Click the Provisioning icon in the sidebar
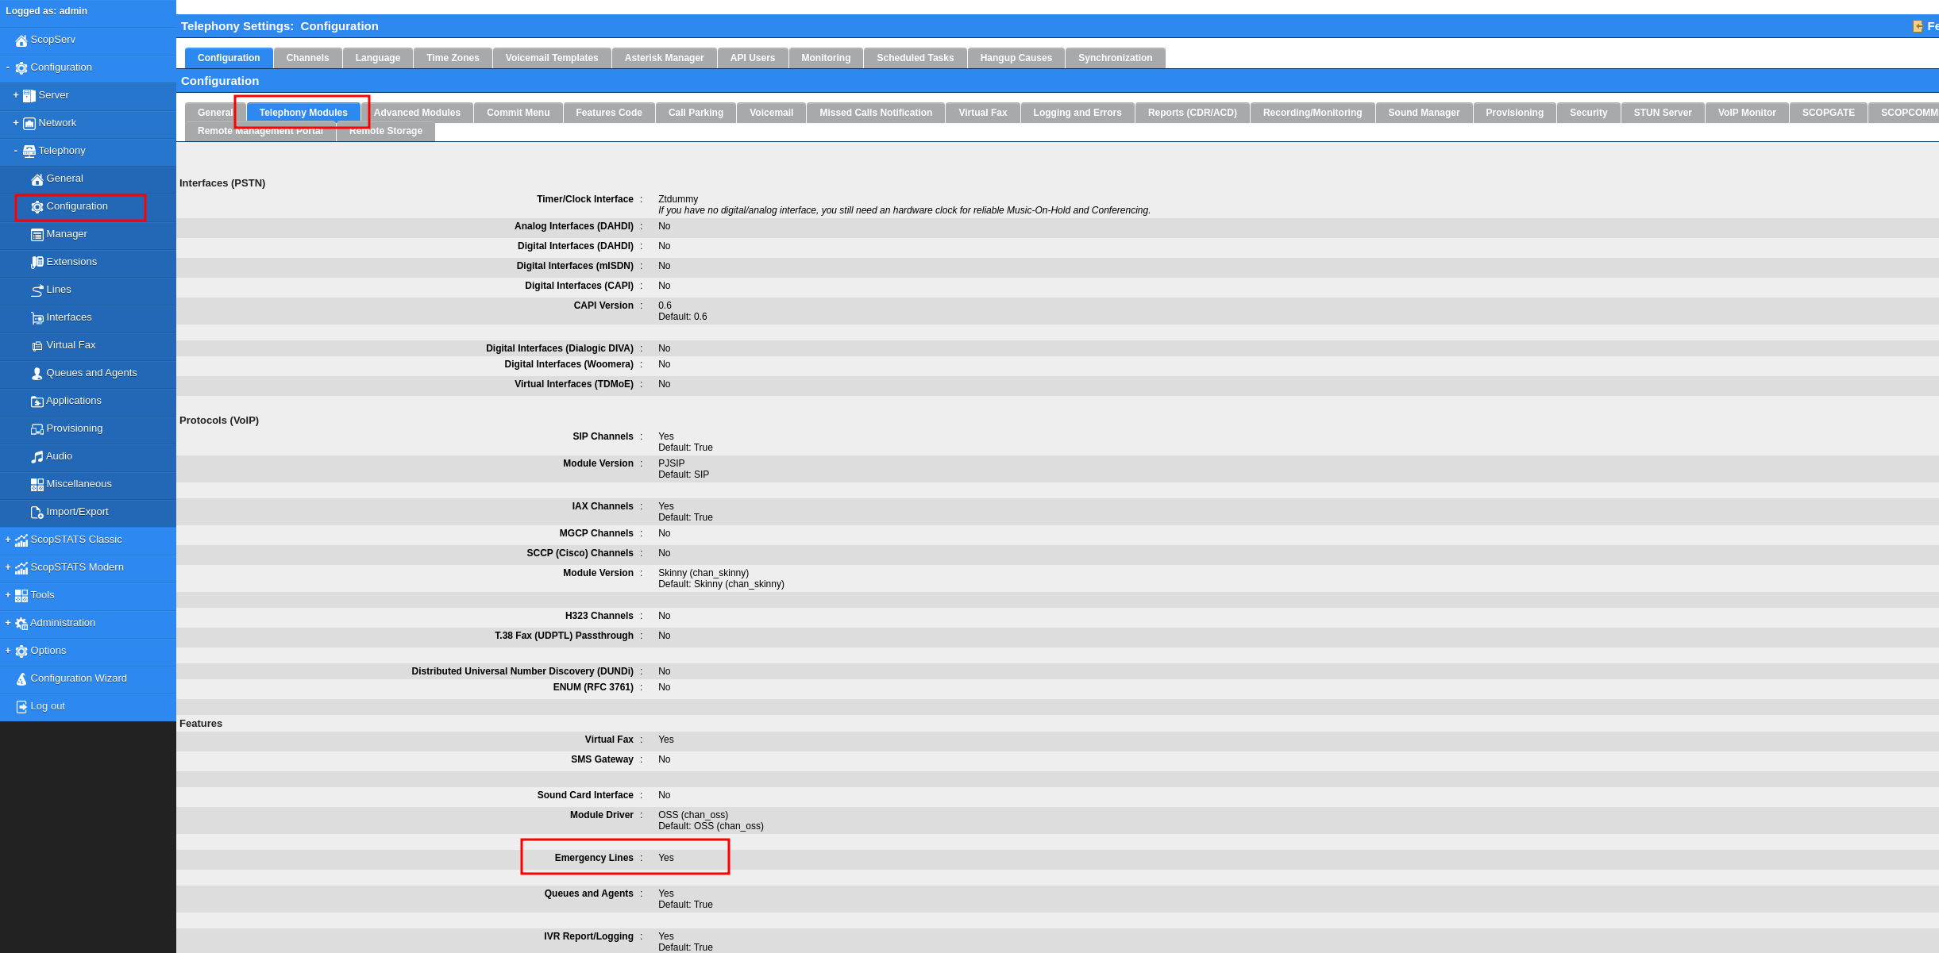Screen dimensions: 1939x953 coord(37,429)
